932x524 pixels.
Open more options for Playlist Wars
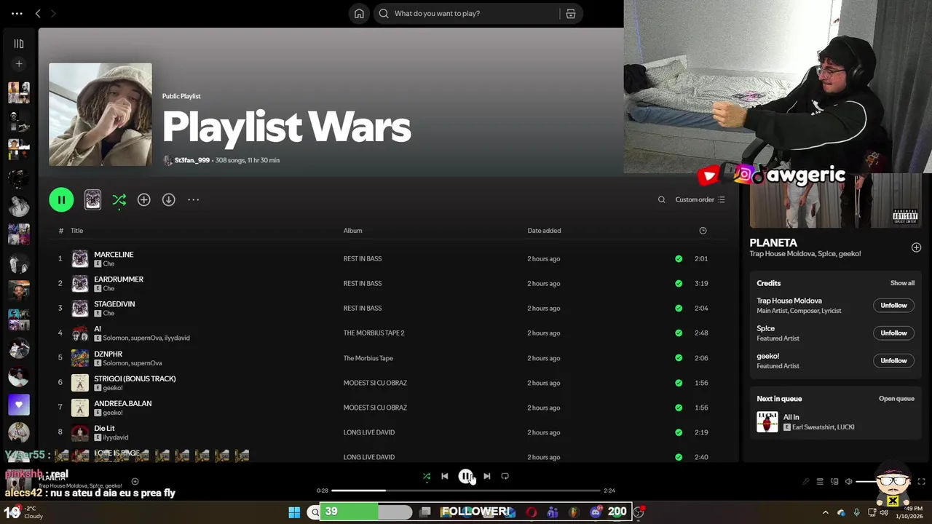[x=193, y=199]
